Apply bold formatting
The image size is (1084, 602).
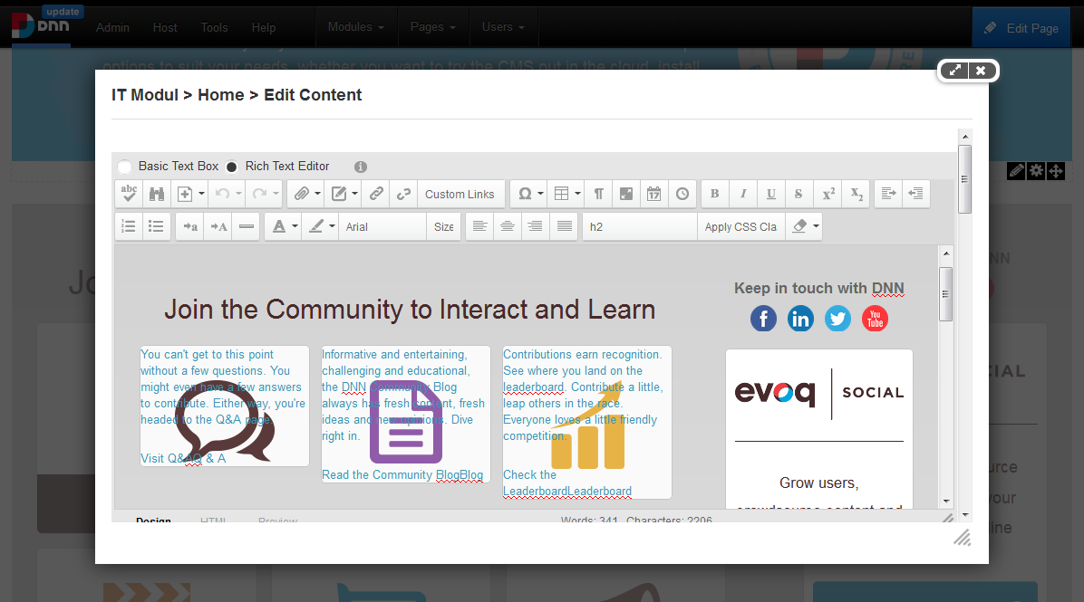pos(715,194)
